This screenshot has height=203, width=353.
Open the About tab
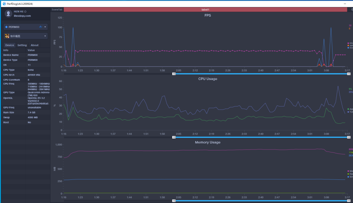(x=35, y=45)
